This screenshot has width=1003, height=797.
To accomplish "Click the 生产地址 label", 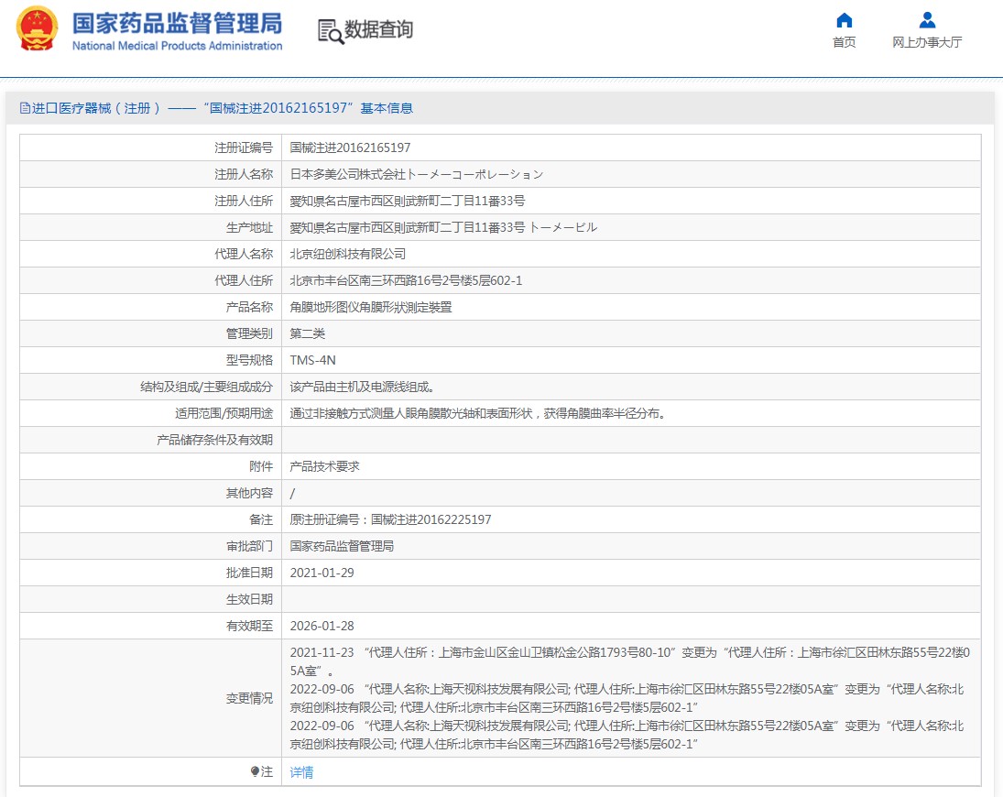I will 249,227.
